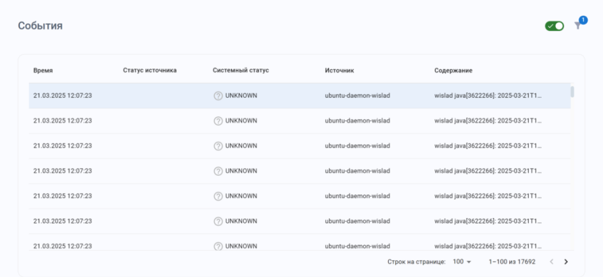Image resolution: width=603 pixels, height=277 pixels.
Task: Click ubuntu-daemon-wislad source in third row
Action: (x=357, y=146)
